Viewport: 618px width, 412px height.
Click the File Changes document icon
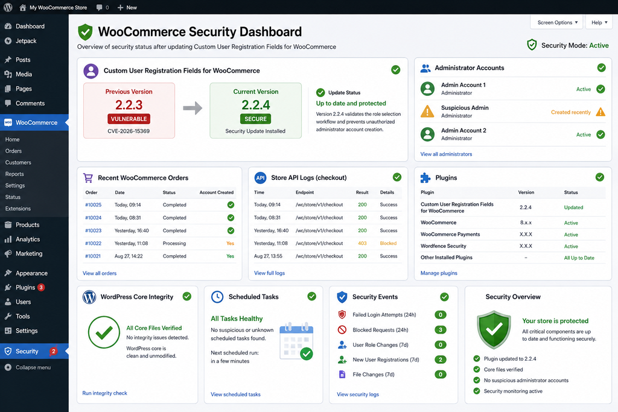pyautogui.click(x=342, y=375)
